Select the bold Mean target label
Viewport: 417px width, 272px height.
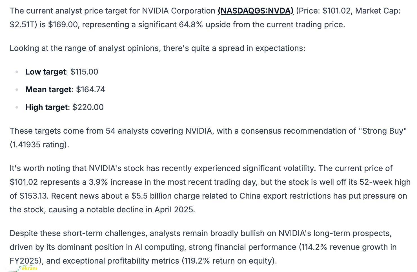click(48, 89)
